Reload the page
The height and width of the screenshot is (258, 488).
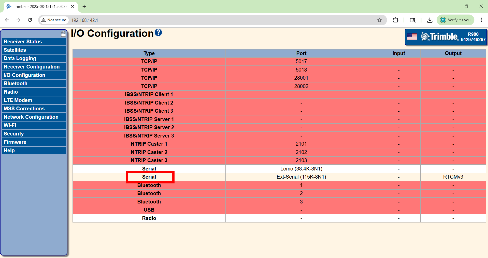coord(30,20)
